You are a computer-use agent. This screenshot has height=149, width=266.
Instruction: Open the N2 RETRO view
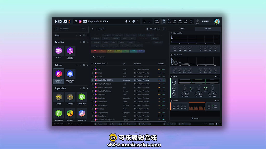(x=157, y=21)
